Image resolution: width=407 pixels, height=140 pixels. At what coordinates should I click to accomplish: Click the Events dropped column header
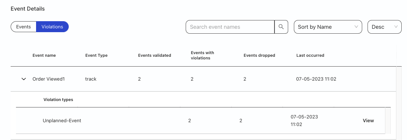(x=259, y=55)
